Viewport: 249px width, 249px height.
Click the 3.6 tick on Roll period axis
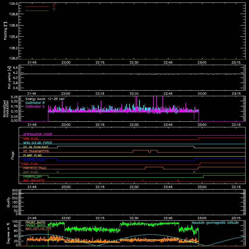[x=15, y=88]
